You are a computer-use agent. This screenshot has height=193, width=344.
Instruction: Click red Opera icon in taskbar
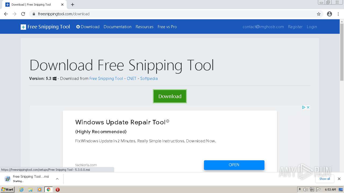(x=58, y=190)
